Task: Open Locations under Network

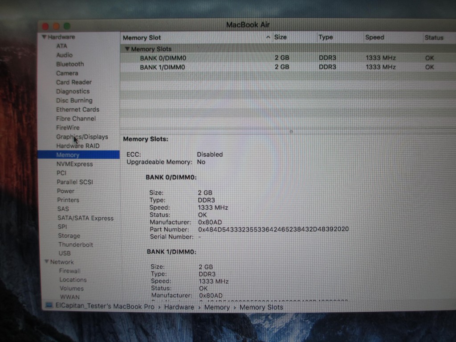Action: (73, 280)
